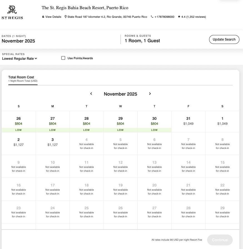This screenshot has height=249, width=243.
Task: Click the Continue button
Action: click(x=220, y=240)
